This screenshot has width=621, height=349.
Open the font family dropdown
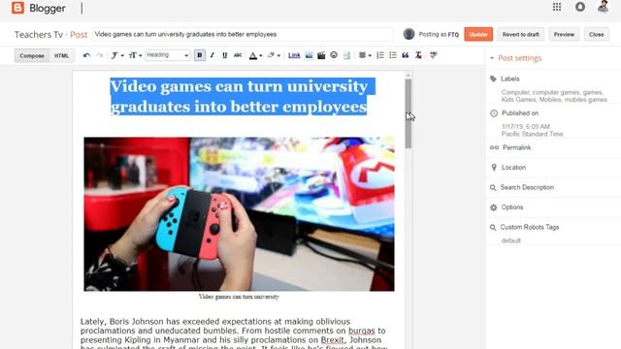click(116, 55)
